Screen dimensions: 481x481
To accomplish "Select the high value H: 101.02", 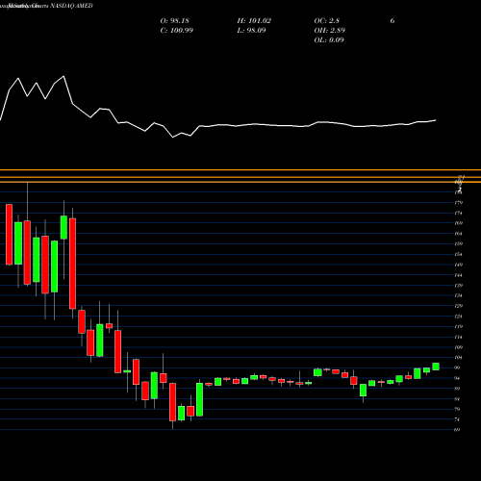I will point(254,21).
